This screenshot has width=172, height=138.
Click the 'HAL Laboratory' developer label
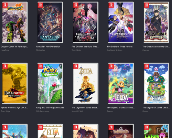[x=43, y=111]
